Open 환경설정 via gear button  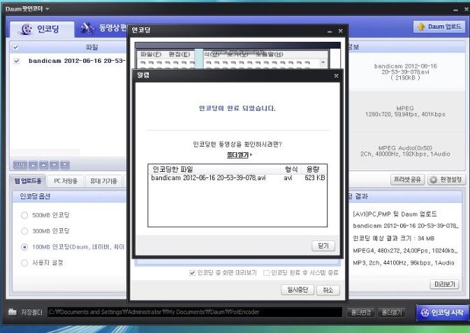click(447, 179)
